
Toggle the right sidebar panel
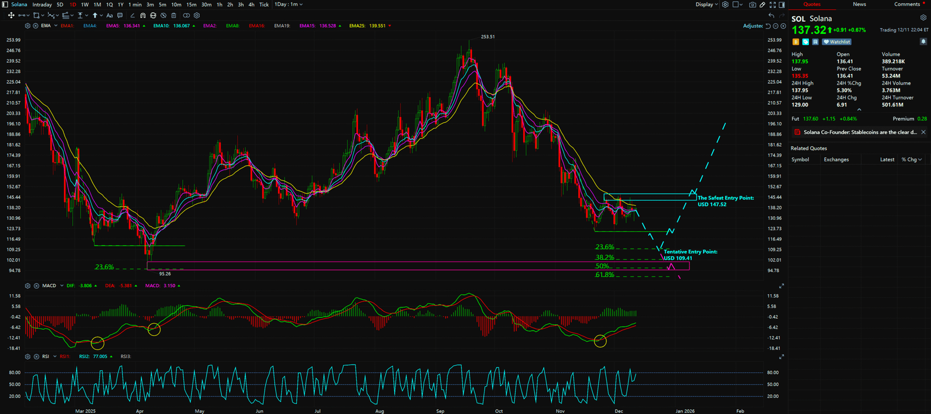[781, 5]
